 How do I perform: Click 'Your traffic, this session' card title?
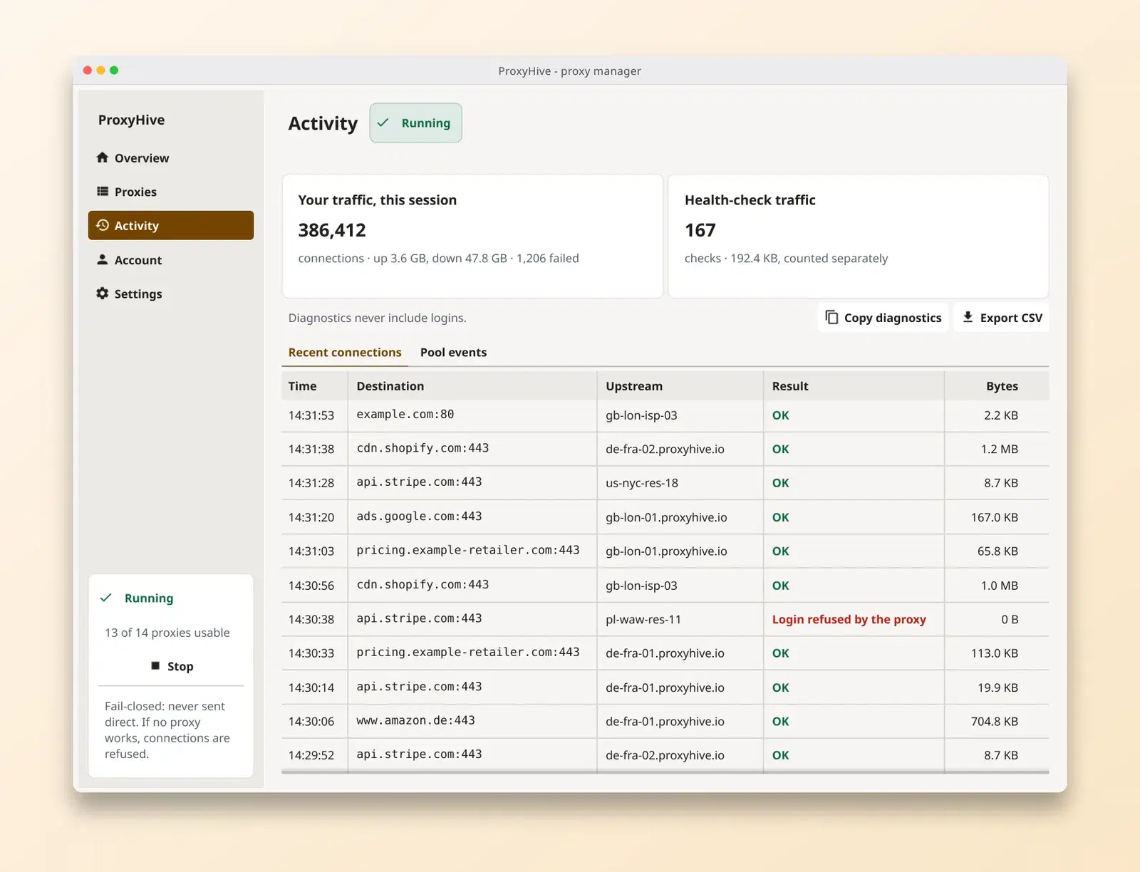[x=377, y=200]
